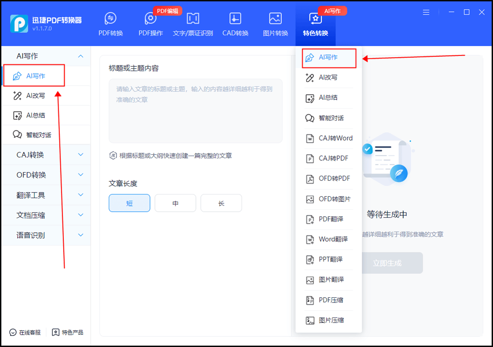Expand the 语音识别 sidebar section

coord(46,235)
